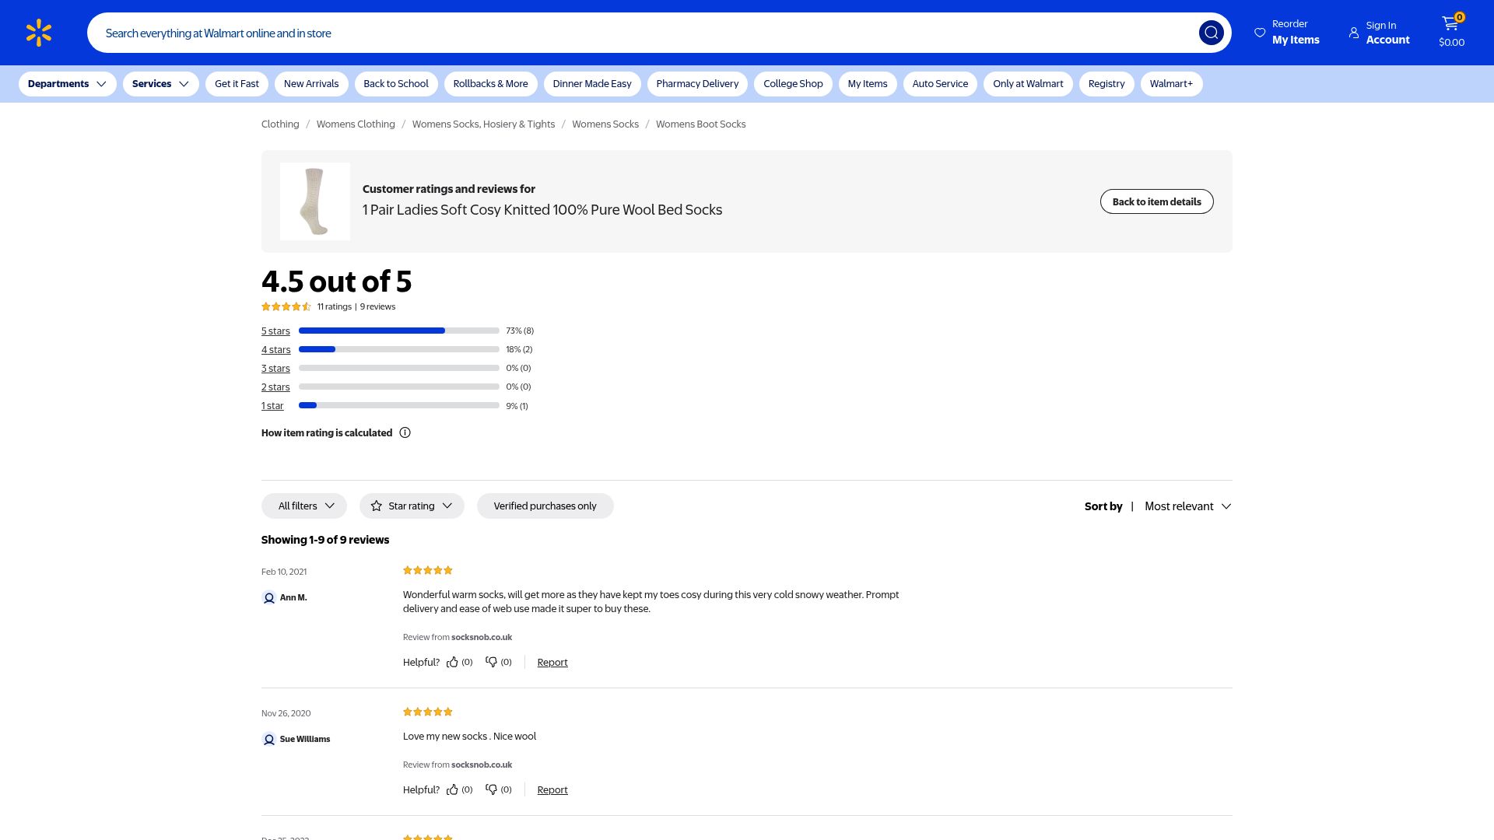Click the 9 reviews count text
This screenshot has width=1494, height=840.
click(x=377, y=306)
